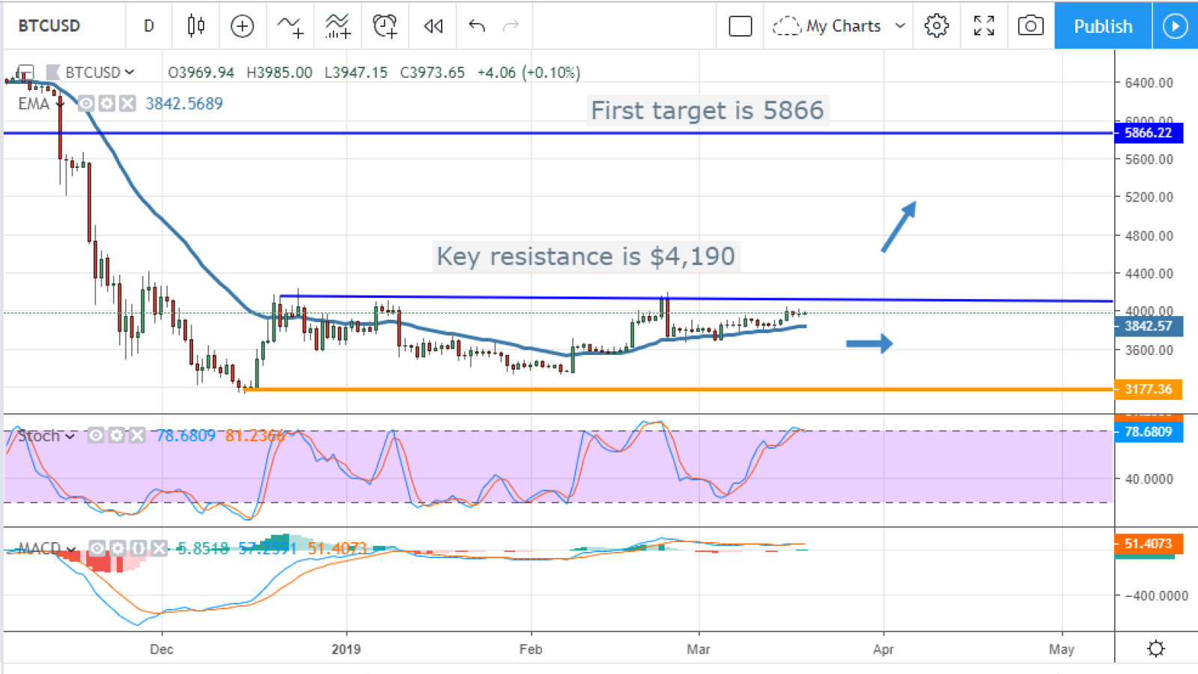The height and width of the screenshot is (674, 1198).
Task: Click the 2019 label on time axis
Action: (x=346, y=649)
